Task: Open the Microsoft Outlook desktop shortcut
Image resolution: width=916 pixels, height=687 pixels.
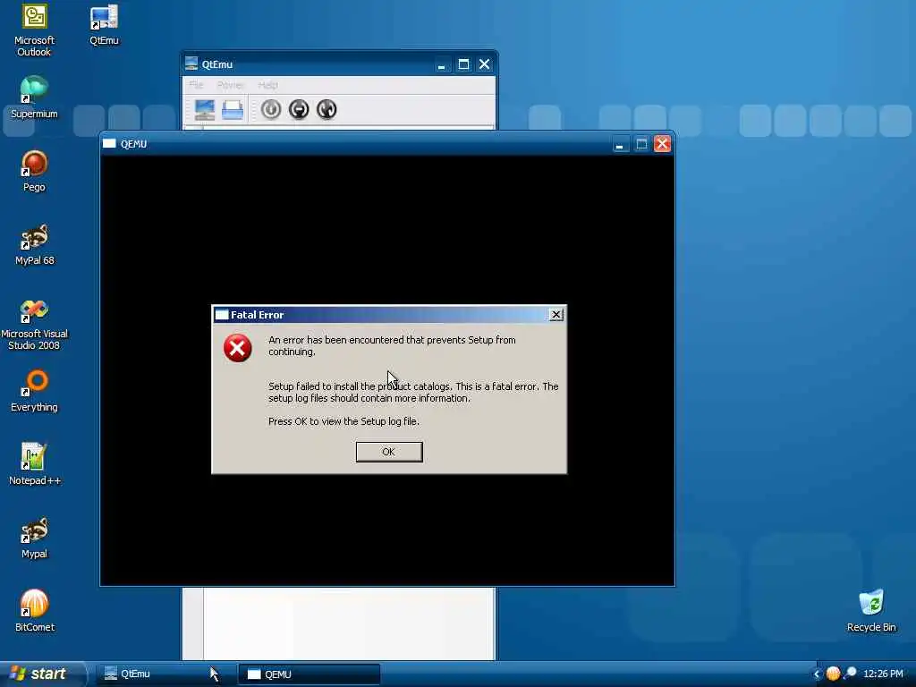Action: [x=35, y=30]
